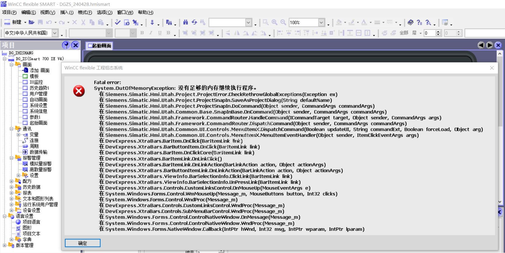The width and height of the screenshot is (505, 253).
Task: Click the zoom in magnifier icon
Action: (x=274, y=22)
